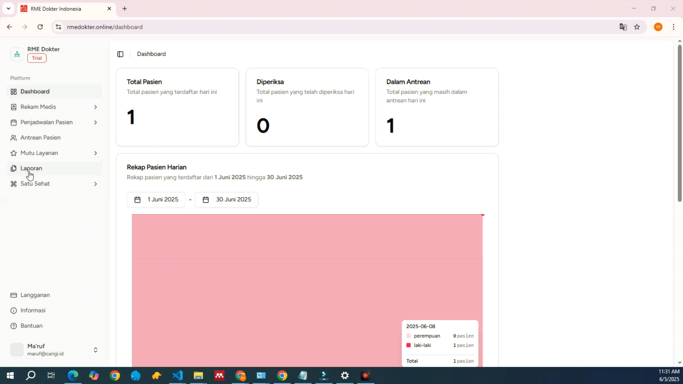
Task: Click the Google Translate icon in address bar
Action: tap(623, 27)
